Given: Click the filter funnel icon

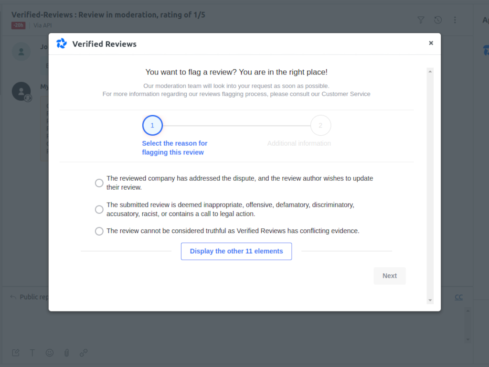Looking at the screenshot, I should click(x=421, y=20).
